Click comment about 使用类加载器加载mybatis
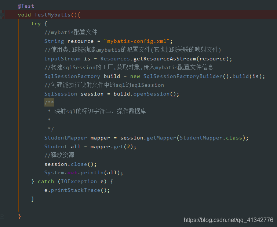The image size is (277, 227). pyautogui.click(x=133, y=50)
